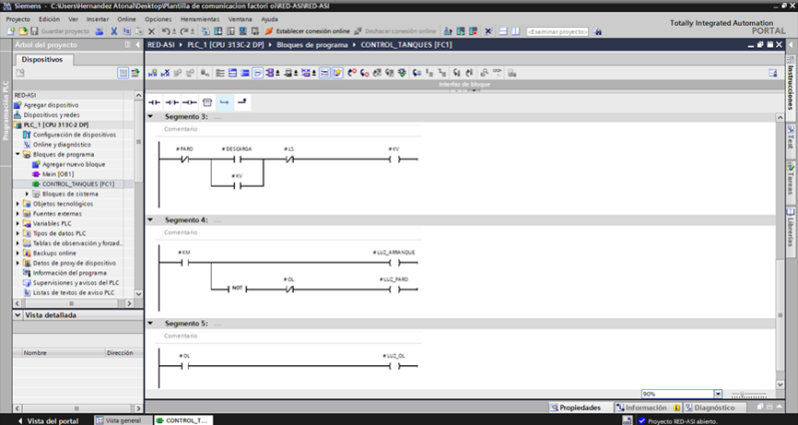Switch to the Propiedades tab
This screenshot has height=425, width=798.
[578, 407]
